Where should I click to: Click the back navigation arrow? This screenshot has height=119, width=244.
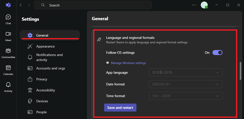pos(21,5)
